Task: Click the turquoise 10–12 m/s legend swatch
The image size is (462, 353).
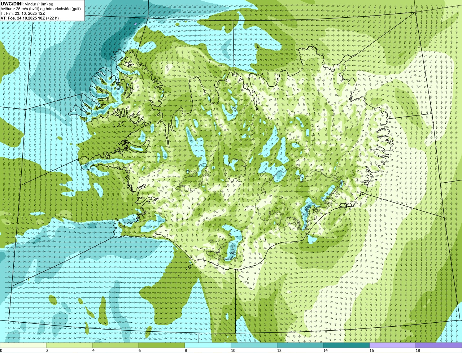Action: pyautogui.click(x=254, y=345)
